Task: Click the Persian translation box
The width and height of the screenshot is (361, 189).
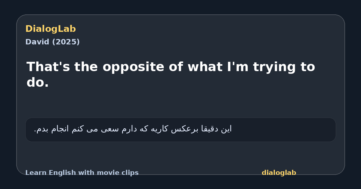Action: point(180,130)
